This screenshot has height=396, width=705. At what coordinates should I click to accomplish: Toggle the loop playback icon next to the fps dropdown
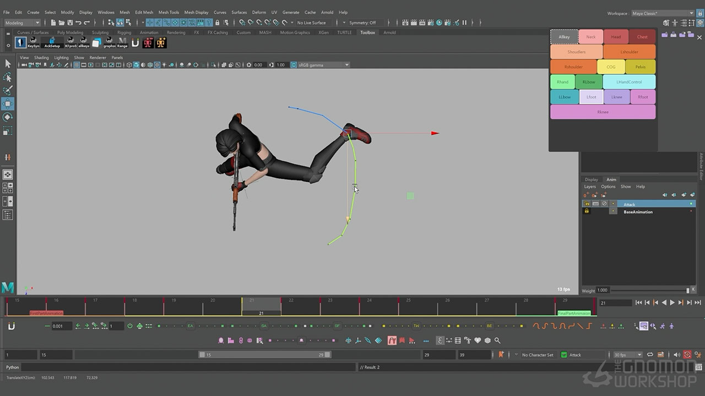(x=650, y=355)
